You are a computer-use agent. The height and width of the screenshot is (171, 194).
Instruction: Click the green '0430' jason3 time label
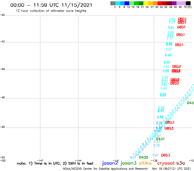pyautogui.click(x=143, y=157)
